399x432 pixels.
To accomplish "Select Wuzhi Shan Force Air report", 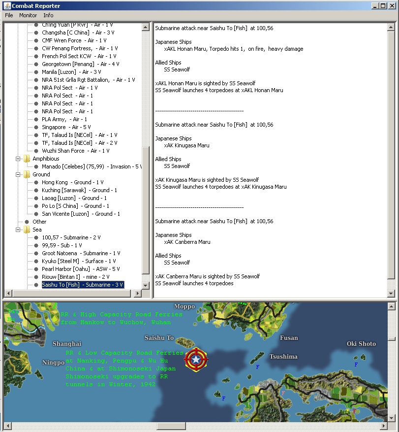I will (x=76, y=151).
